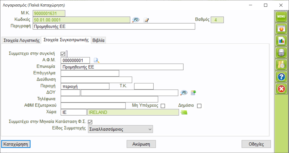Click into the Τηλέφωνα input field
The width and height of the screenshot is (289, 153).
[x=109, y=99]
